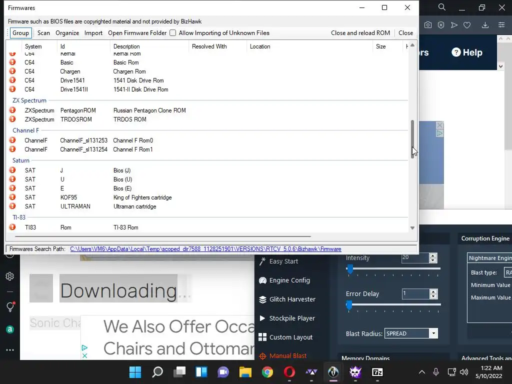Click the browser search magnifier icon

(x=442, y=7)
